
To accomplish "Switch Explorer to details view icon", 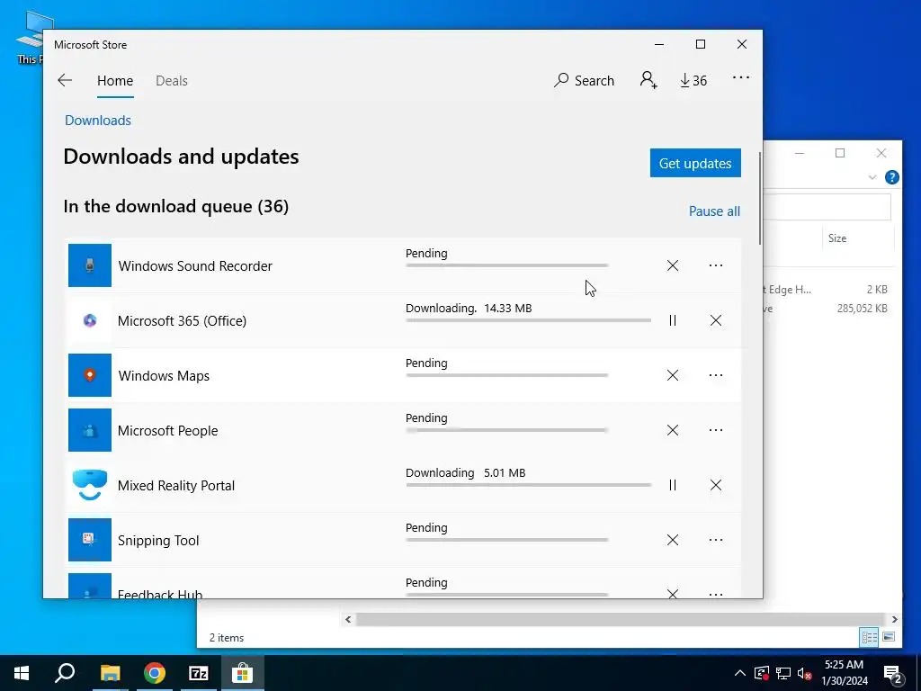I will 870,637.
